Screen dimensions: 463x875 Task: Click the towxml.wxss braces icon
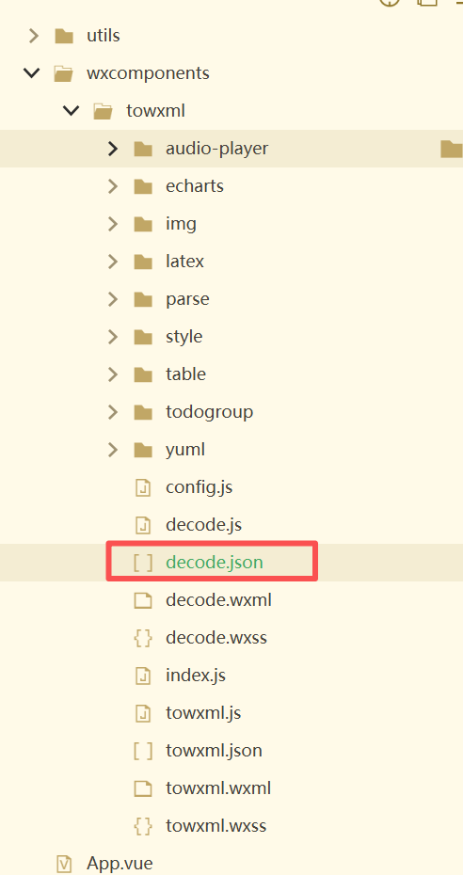[143, 826]
